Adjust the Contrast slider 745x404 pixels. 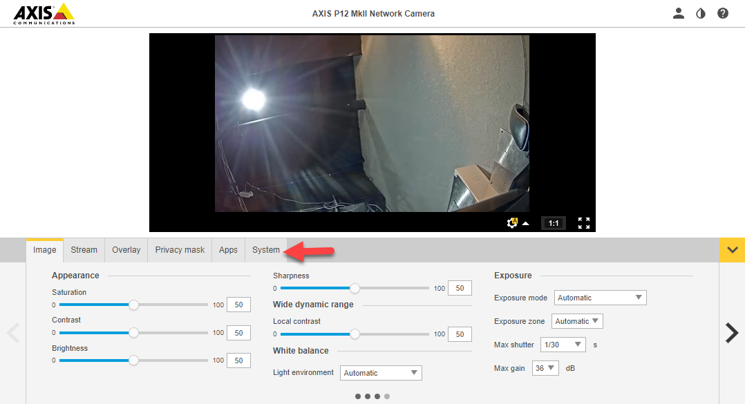click(133, 333)
